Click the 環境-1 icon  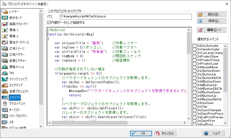coord(5,30)
